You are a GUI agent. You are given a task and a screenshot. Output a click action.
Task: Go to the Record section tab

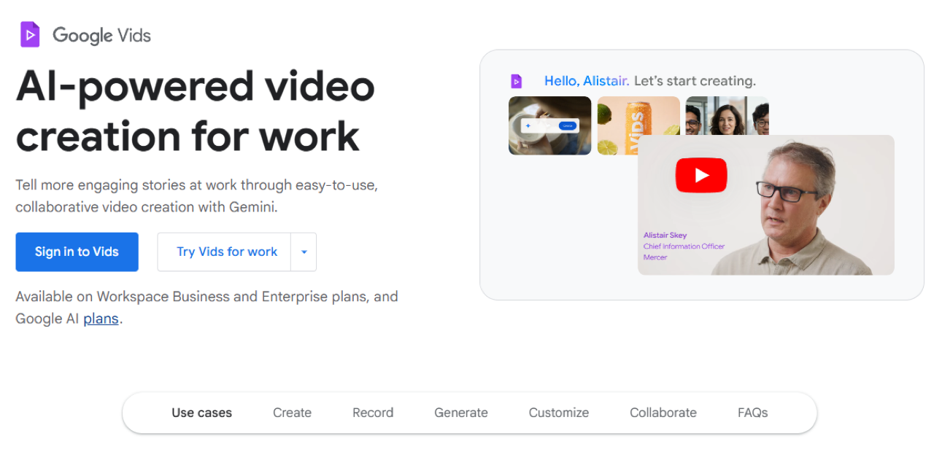(373, 413)
